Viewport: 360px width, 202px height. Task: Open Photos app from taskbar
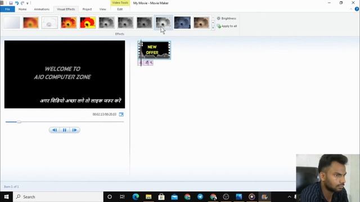coord(238,197)
